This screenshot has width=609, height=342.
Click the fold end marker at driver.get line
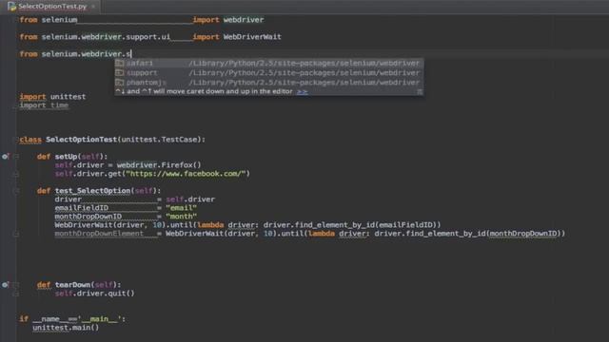16,174
